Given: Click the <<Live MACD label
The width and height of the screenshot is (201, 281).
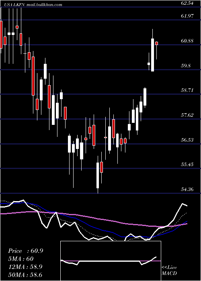Looking at the screenshot, I should 169,270.
